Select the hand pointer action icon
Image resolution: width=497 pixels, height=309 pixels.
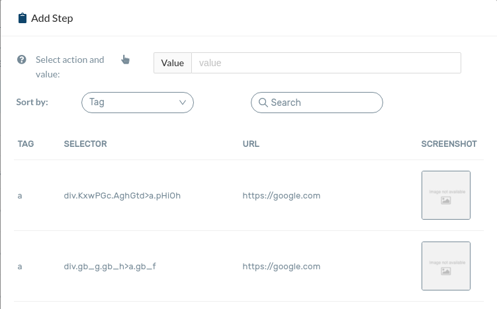126,60
